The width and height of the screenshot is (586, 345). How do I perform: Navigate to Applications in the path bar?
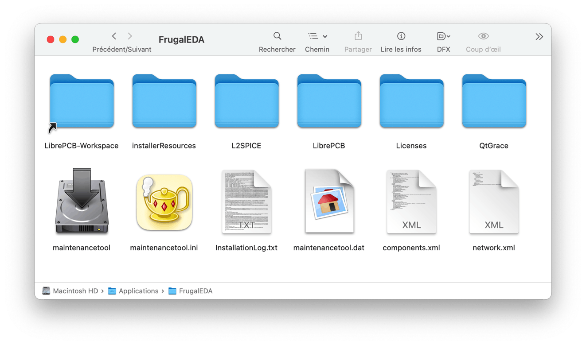click(138, 291)
